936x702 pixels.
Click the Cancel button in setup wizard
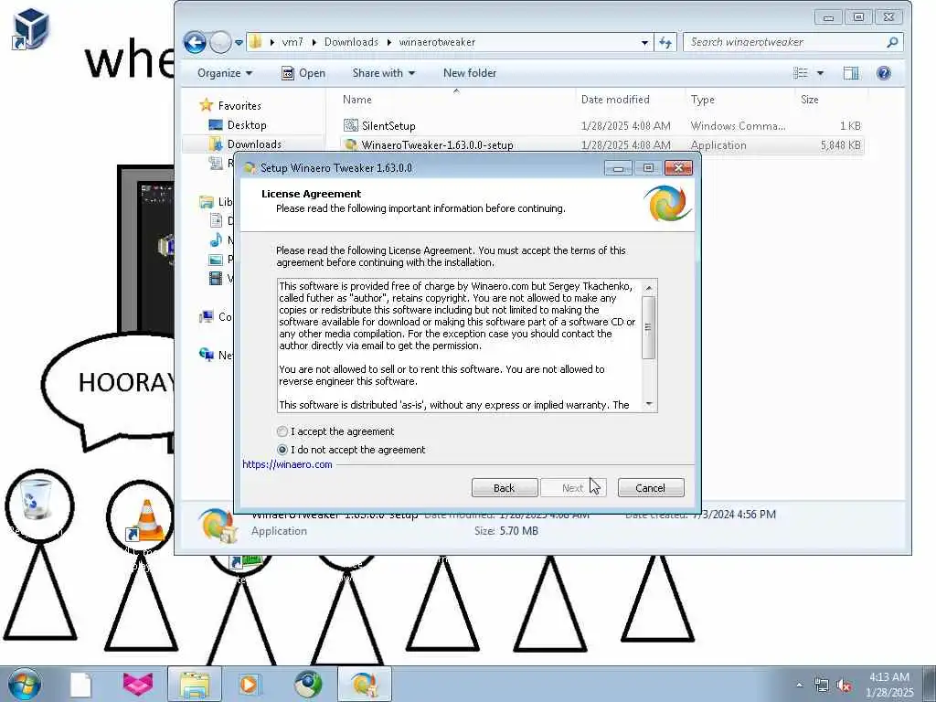coord(651,488)
